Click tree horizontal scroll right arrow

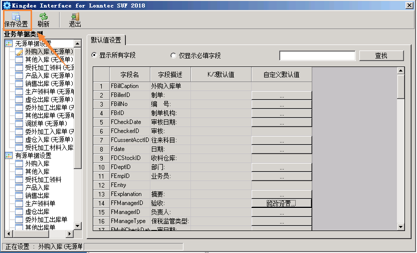(x=70, y=233)
